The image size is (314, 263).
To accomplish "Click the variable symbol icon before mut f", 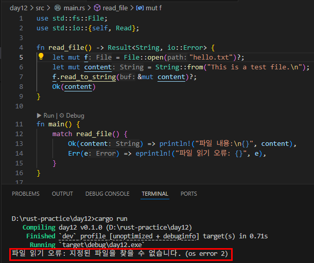I will pyautogui.click(x=140, y=8).
